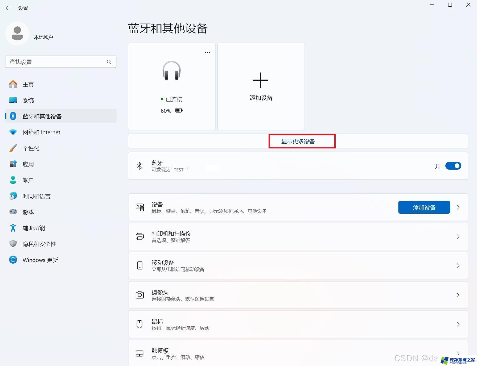Screen dimensions: 477x366
Task: Open 打印机和扫描仪 settings row
Action: pyautogui.click(x=298, y=236)
